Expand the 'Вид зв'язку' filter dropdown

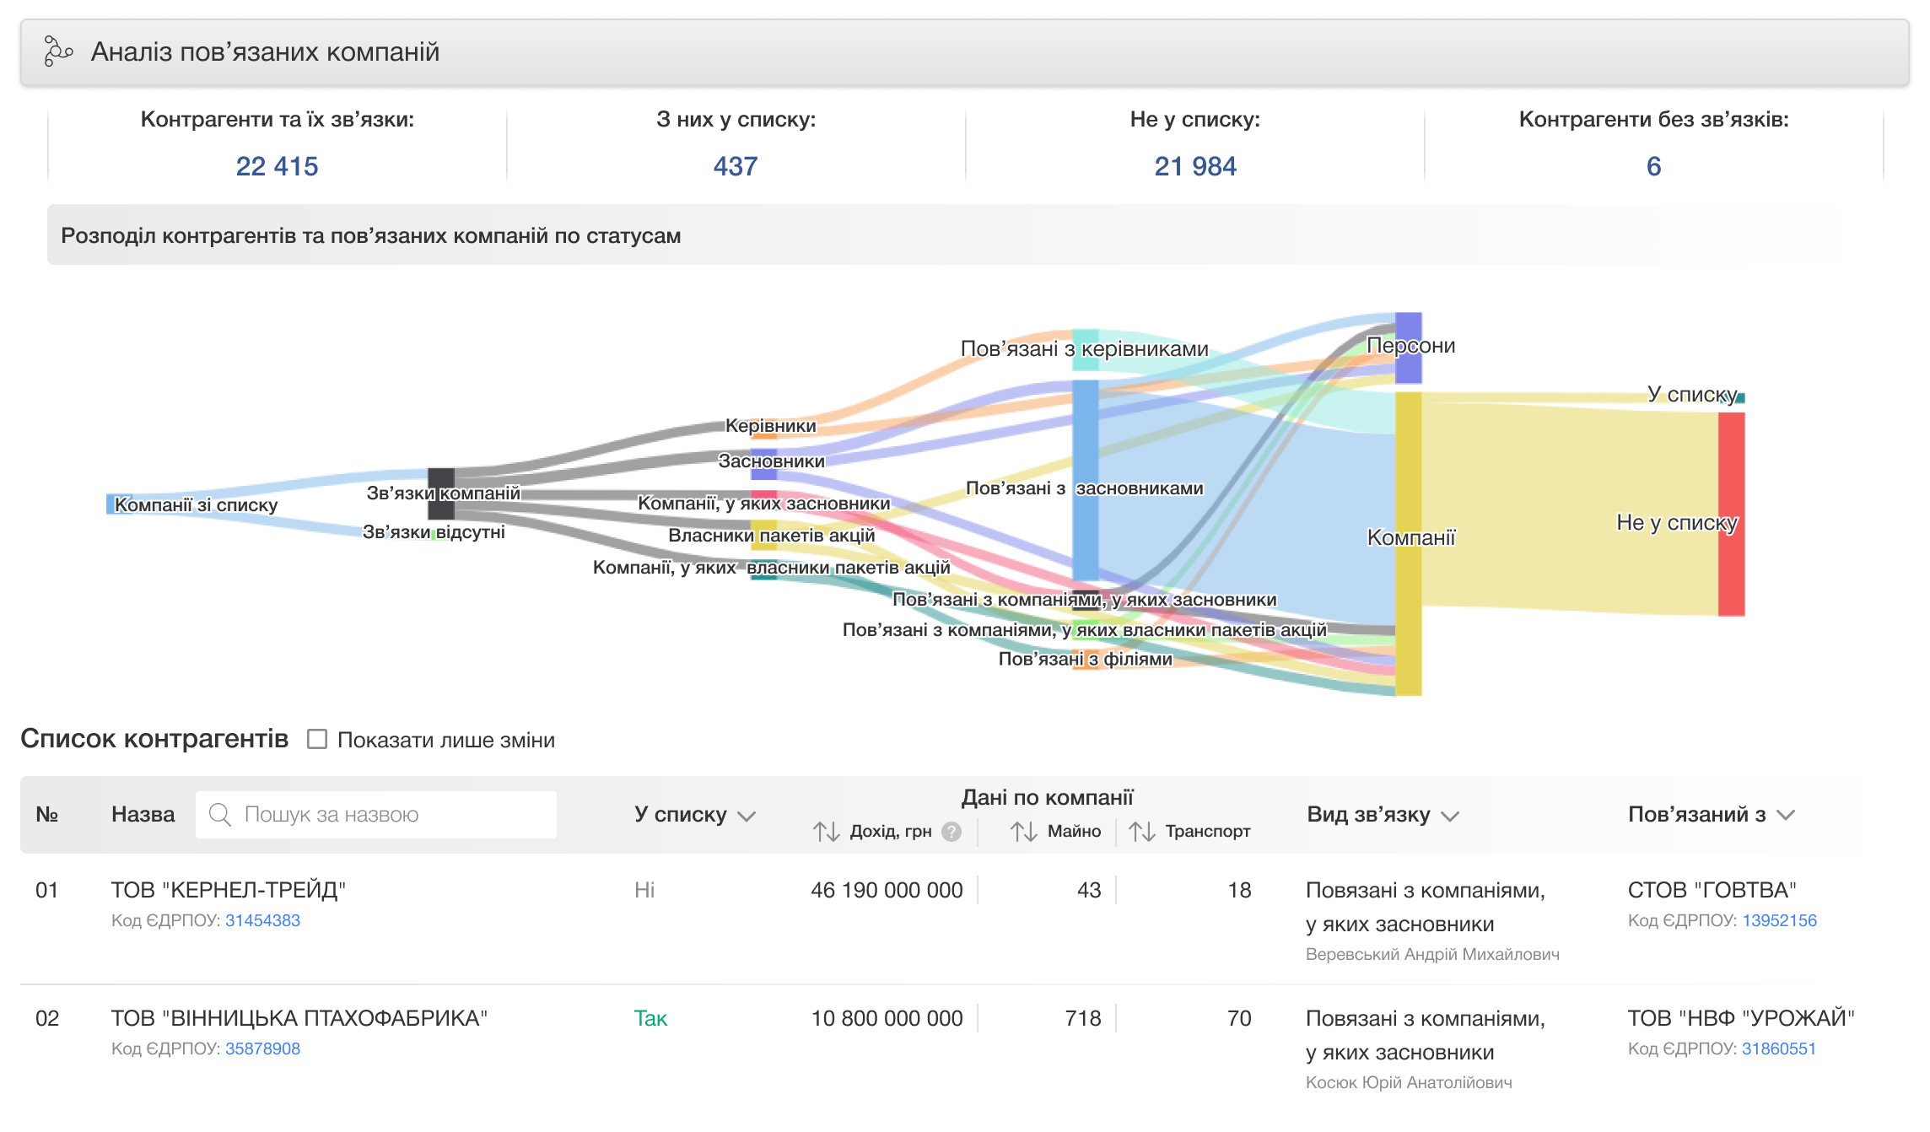click(1449, 816)
